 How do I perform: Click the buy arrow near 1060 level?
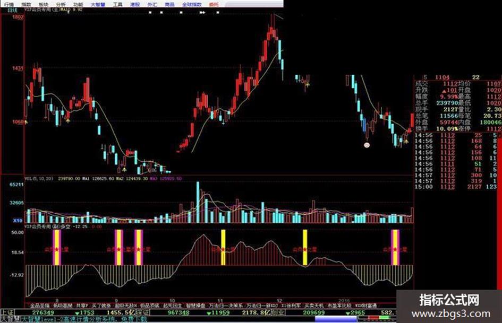click(x=67, y=120)
